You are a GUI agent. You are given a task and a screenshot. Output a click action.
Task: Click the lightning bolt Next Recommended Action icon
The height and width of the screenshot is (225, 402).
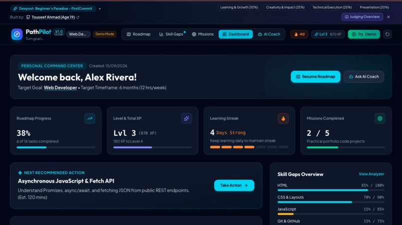tap(20, 173)
